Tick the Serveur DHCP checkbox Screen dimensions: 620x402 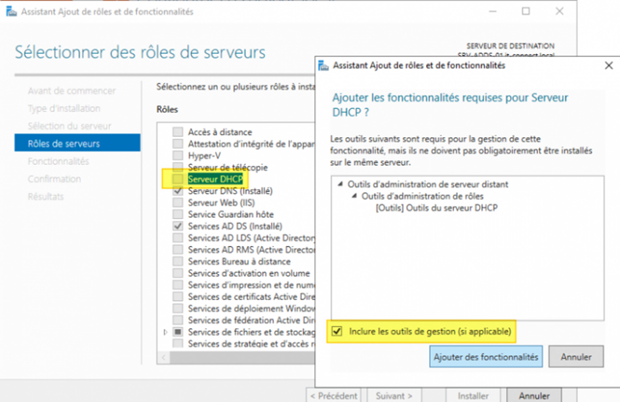178,179
